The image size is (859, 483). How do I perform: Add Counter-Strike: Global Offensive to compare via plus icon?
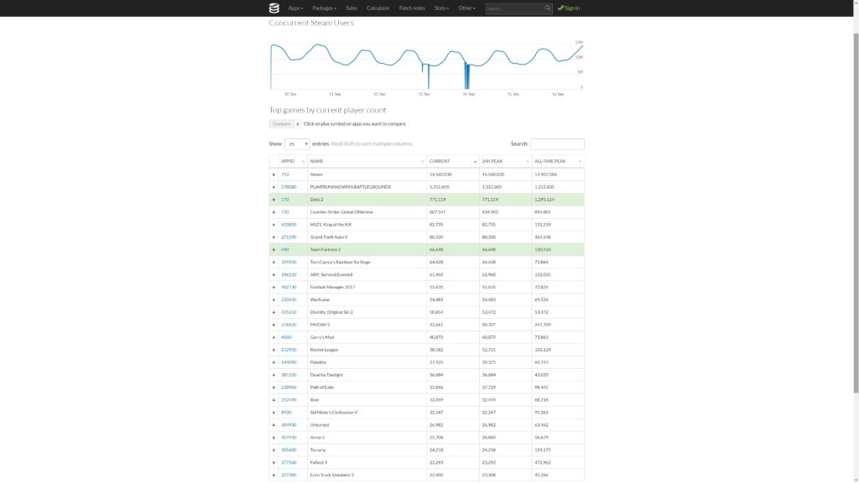click(x=273, y=212)
